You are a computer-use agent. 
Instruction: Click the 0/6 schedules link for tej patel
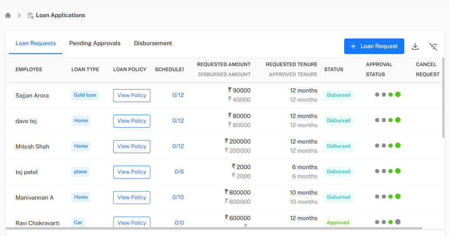(179, 172)
